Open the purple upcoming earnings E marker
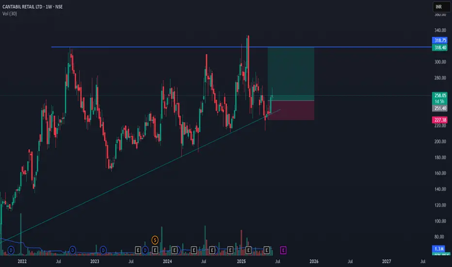Image resolution: width=452 pixels, height=267 pixels. point(283,250)
